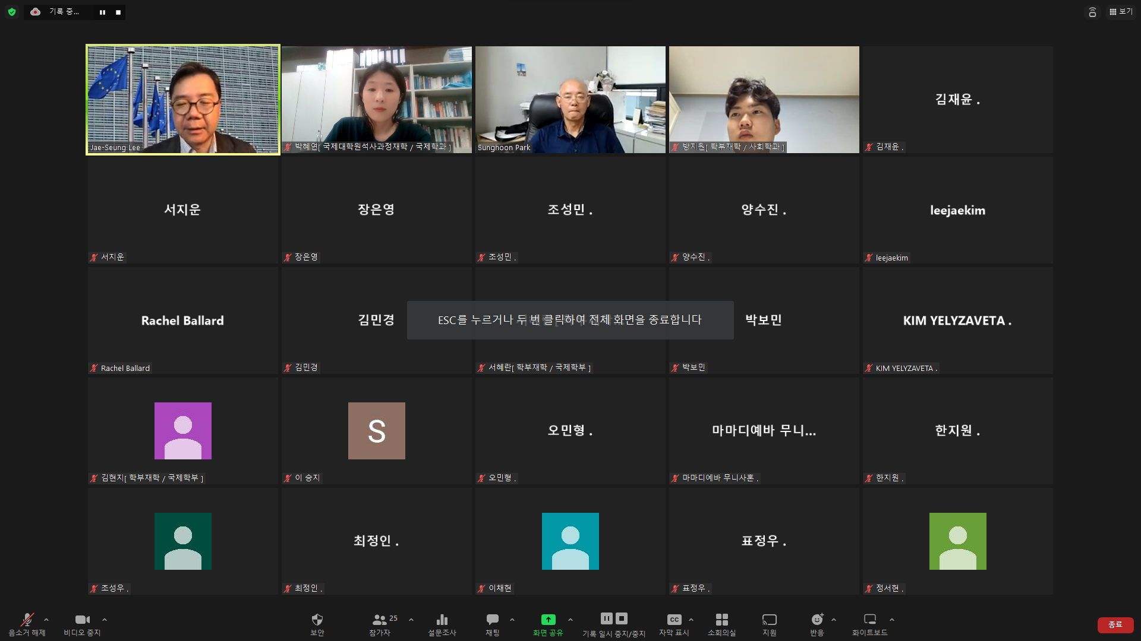Open the security shield menu
This screenshot has width=1141, height=641.
coord(317,620)
